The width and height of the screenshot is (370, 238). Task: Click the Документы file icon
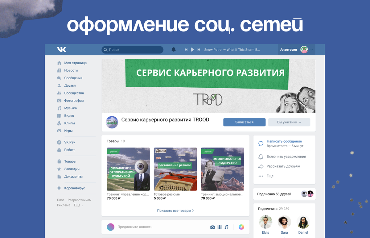(x=59, y=177)
